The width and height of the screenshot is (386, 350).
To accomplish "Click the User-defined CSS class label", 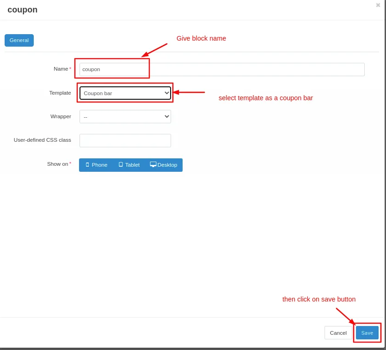I will click(43, 140).
